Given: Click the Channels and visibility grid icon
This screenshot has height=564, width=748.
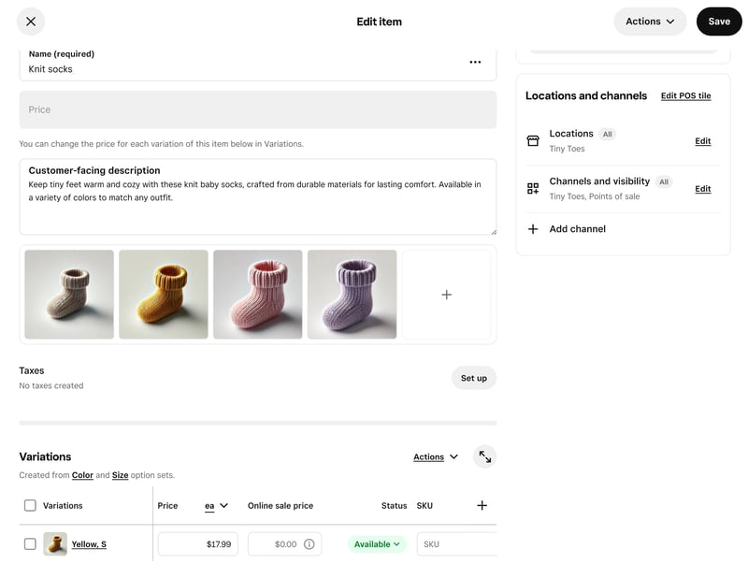Looking at the screenshot, I should tap(533, 188).
